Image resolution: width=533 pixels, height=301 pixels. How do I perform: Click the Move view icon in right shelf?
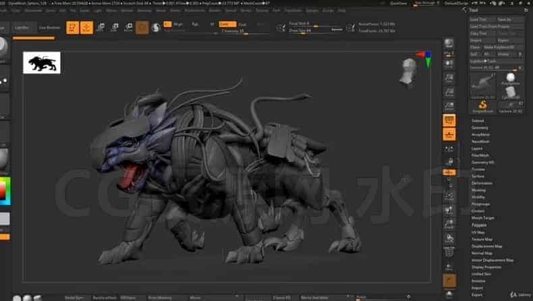click(x=449, y=210)
